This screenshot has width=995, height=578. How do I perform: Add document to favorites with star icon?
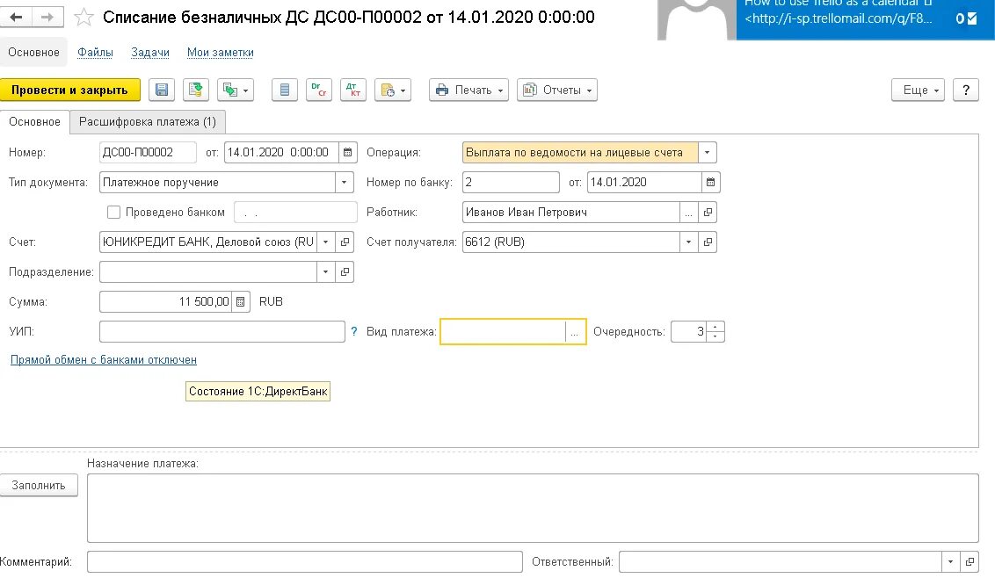click(84, 18)
